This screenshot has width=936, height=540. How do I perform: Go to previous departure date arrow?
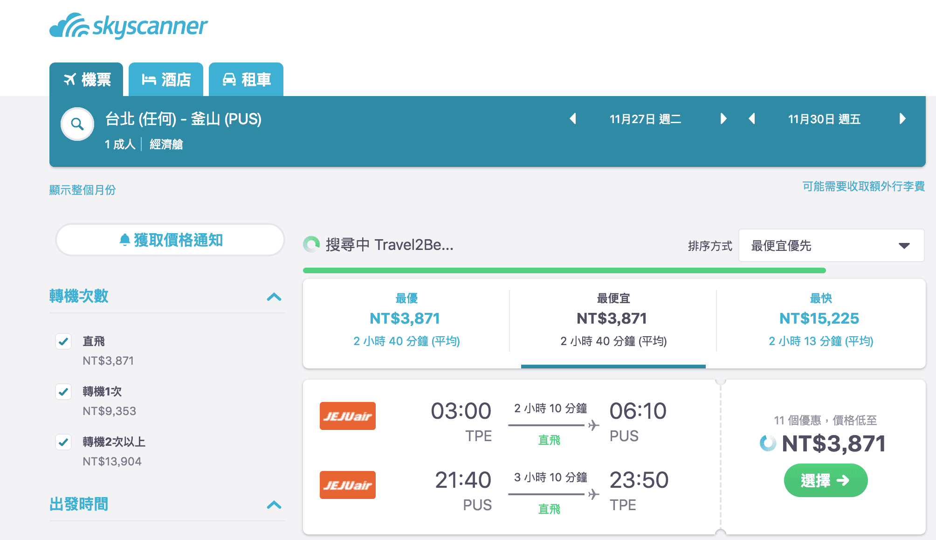(573, 119)
